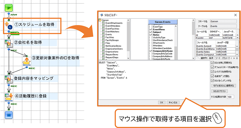
Task: Click the DBMSデータ型 column header
Action: [216, 32]
